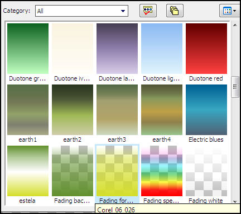The image size is (241, 214).
Task: Click the 'estela' label text
Action: tap(27, 201)
